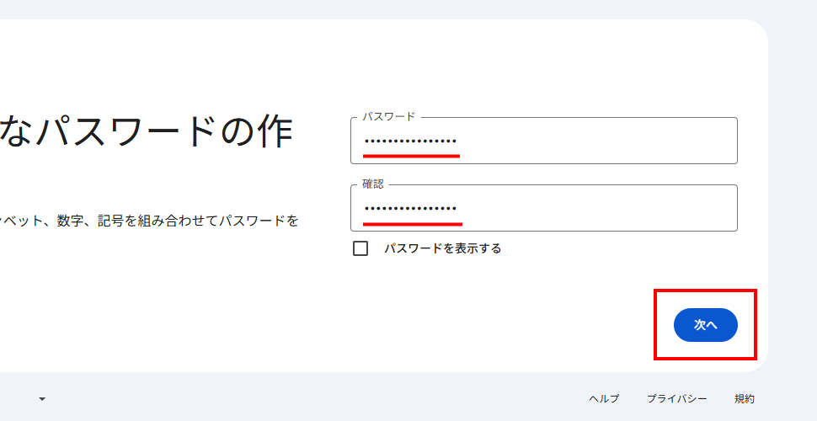Open the 規約 footer link
This screenshot has width=817, height=421.
(744, 398)
